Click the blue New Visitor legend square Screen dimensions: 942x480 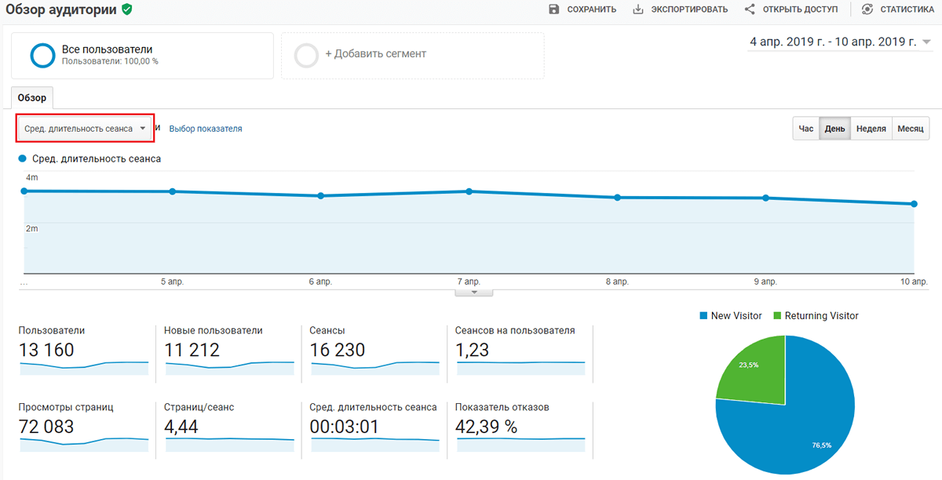coord(703,316)
